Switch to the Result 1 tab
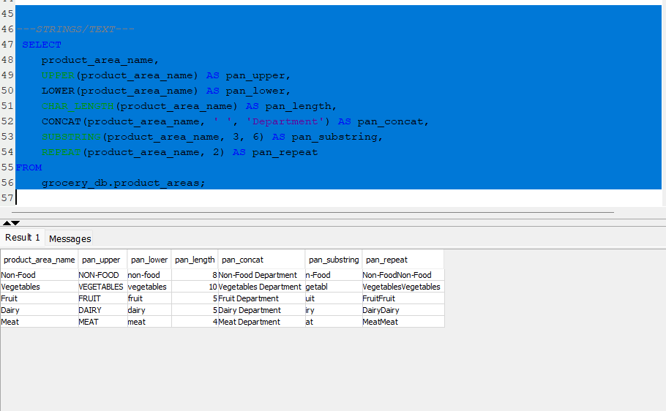 [23, 238]
